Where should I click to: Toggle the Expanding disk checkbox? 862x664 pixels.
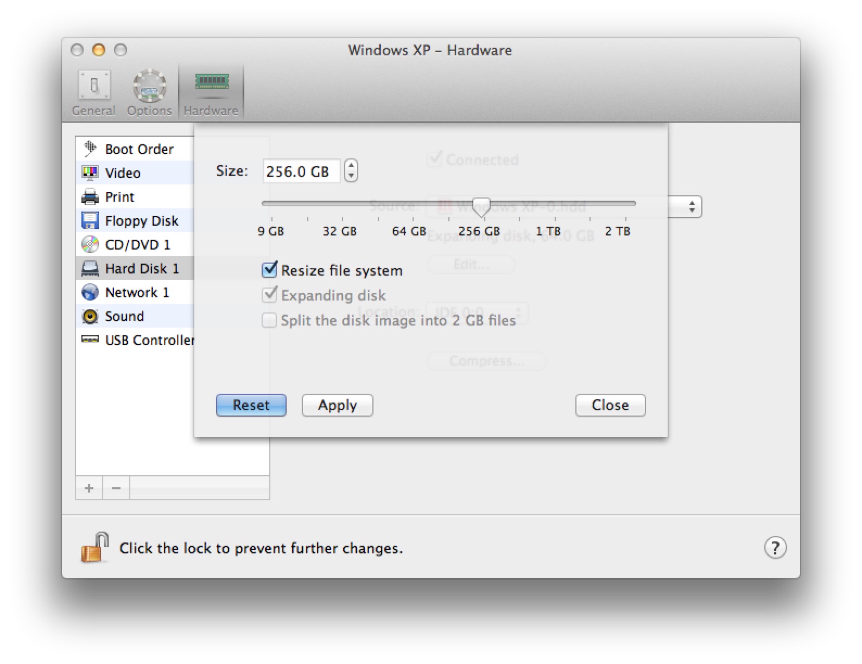tap(269, 295)
